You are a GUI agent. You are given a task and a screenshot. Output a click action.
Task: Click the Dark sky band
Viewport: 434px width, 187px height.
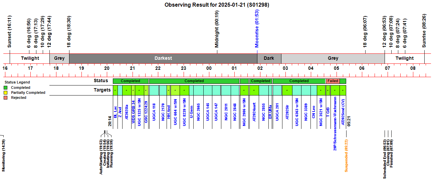269,58
